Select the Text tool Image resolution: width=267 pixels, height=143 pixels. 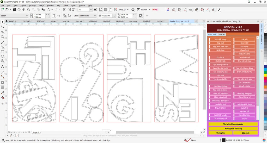(x=3, y=67)
